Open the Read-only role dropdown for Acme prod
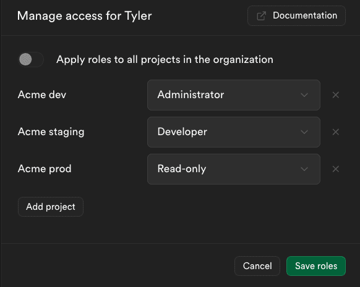Image resolution: width=360 pixels, height=287 pixels. (x=234, y=169)
